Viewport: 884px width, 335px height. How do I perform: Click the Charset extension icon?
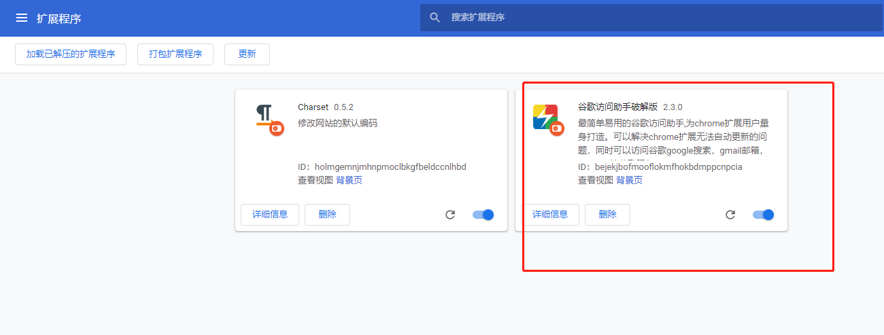269,119
